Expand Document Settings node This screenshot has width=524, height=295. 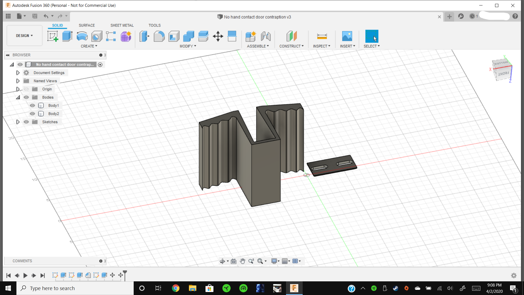point(18,73)
